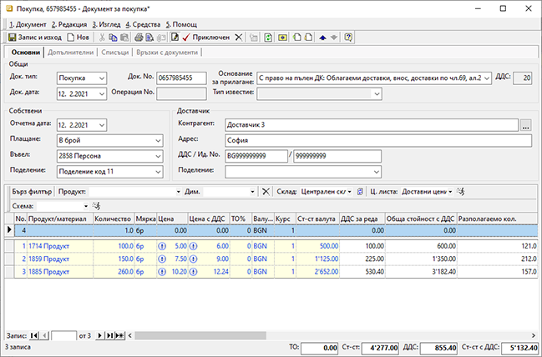Screen dimensions: 542x357
Task: Clear the quick filter with X icon
Action: [x=266, y=192]
